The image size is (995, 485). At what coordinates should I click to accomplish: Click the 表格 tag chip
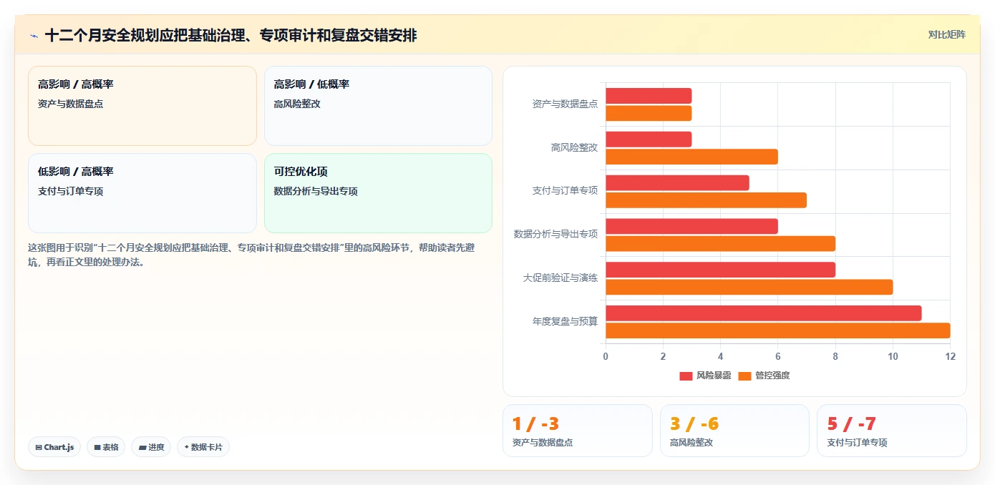pos(106,447)
